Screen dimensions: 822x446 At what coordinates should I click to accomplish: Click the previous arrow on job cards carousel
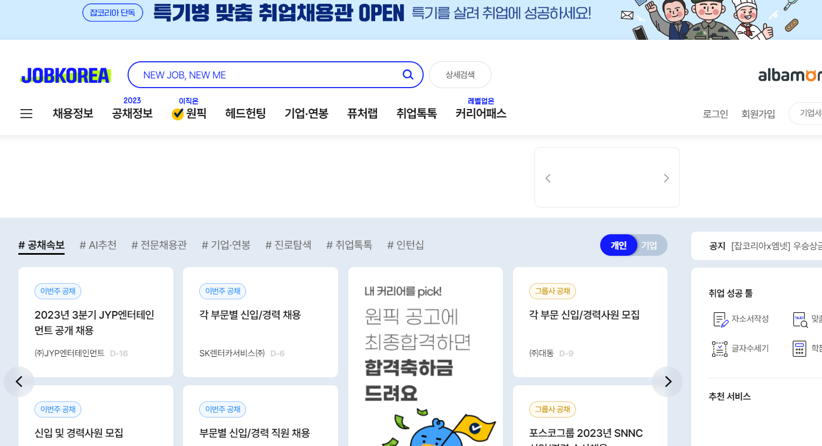pos(19,382)
